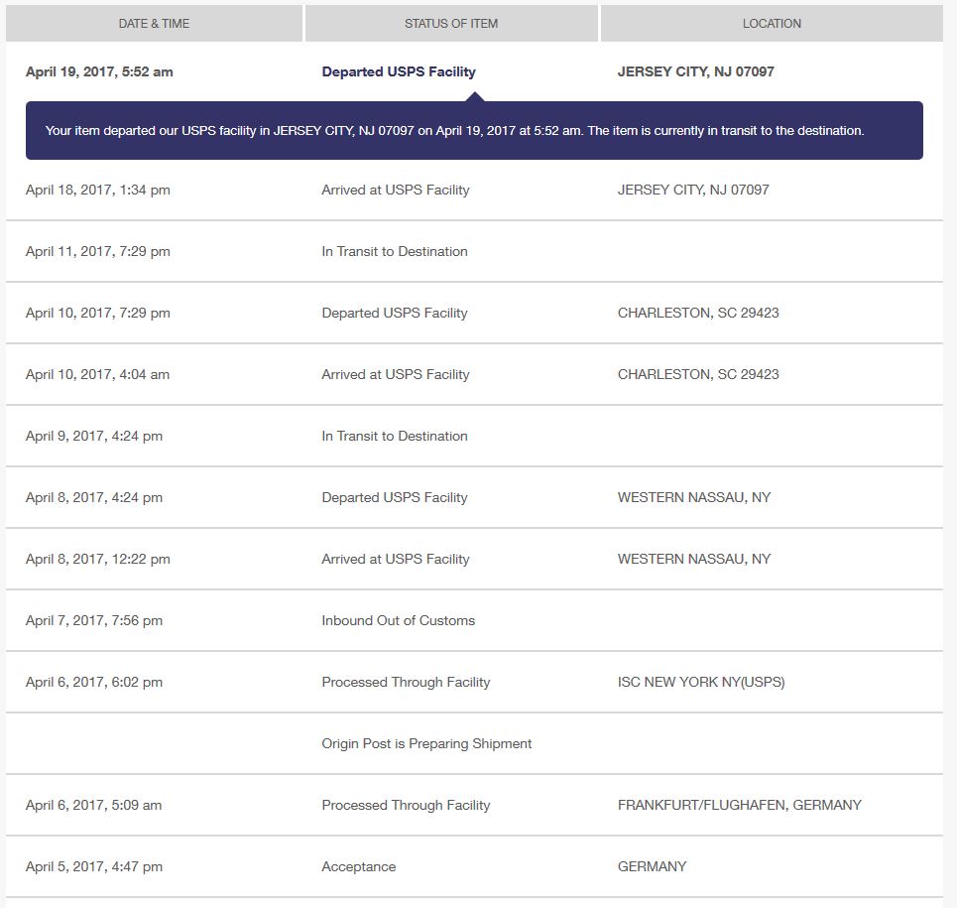Click In Transit to Destination for April 11
Screen dimensions: 957x908
tap(394, 251)
